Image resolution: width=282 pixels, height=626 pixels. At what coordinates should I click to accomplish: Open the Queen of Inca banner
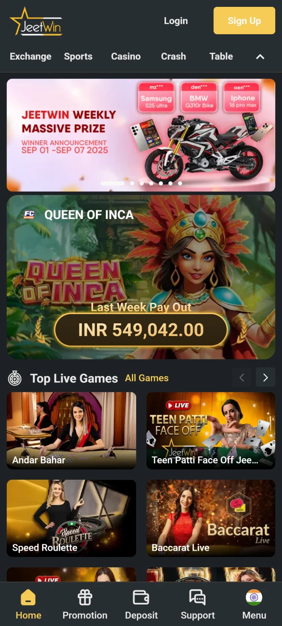(x=141, y=277)
